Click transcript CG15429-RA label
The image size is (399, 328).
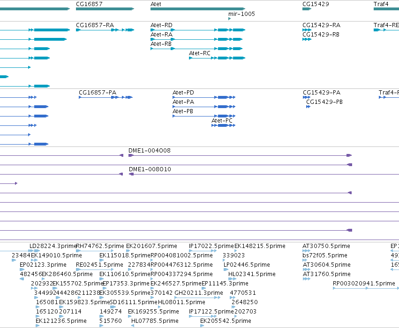click(x=321, y=25)
